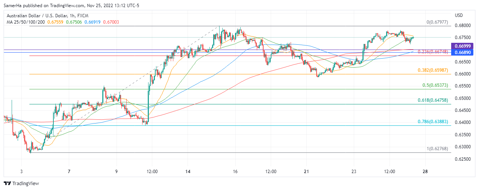Select the 1(0.62768) Fibonacci level label
The width and height of the screenshot is (479, 190).
[x=437, y=149]
